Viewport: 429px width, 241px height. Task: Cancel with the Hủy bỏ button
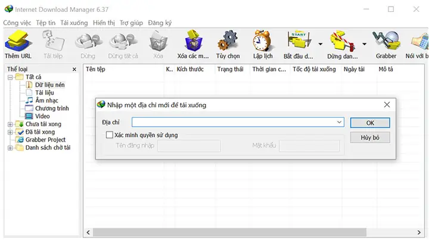(x=370, y=137)
